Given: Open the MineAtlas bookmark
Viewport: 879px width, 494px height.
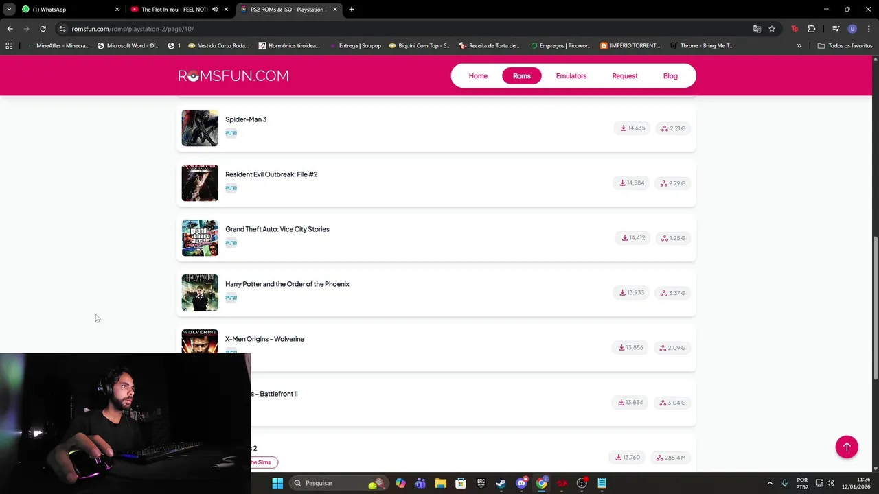Looking at the screenshot, I should [58, 46].
